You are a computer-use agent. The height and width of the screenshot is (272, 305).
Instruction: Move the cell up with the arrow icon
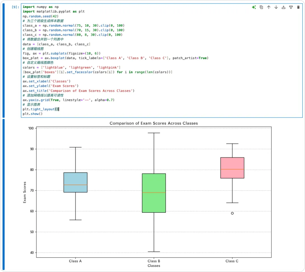coord(269,7)
